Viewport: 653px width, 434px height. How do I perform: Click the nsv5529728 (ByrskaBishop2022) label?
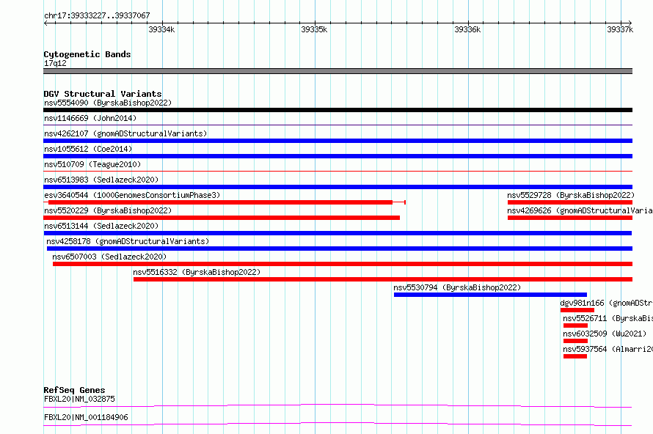pos(571,195)
